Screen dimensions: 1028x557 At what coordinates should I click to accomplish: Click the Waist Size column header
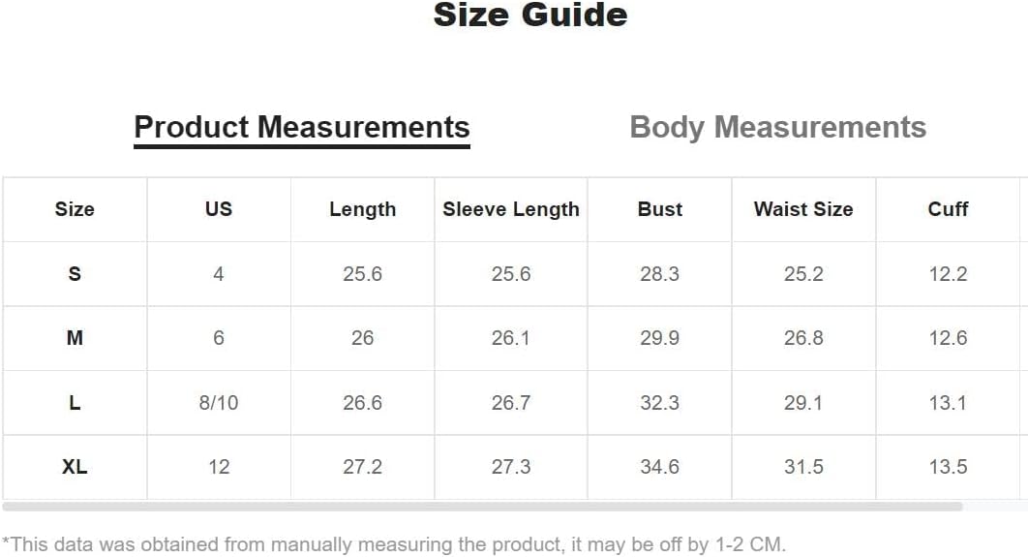(803, 209)
